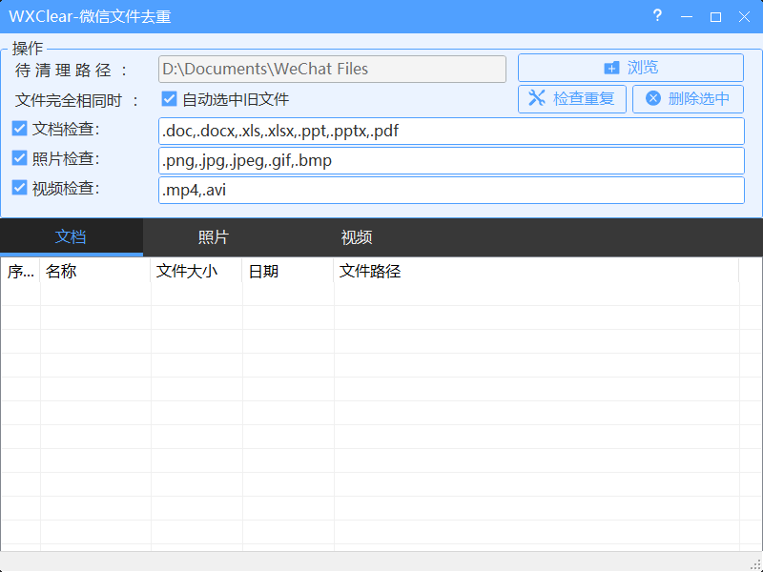Uncheck the 文档检查 checkbox

21,131
